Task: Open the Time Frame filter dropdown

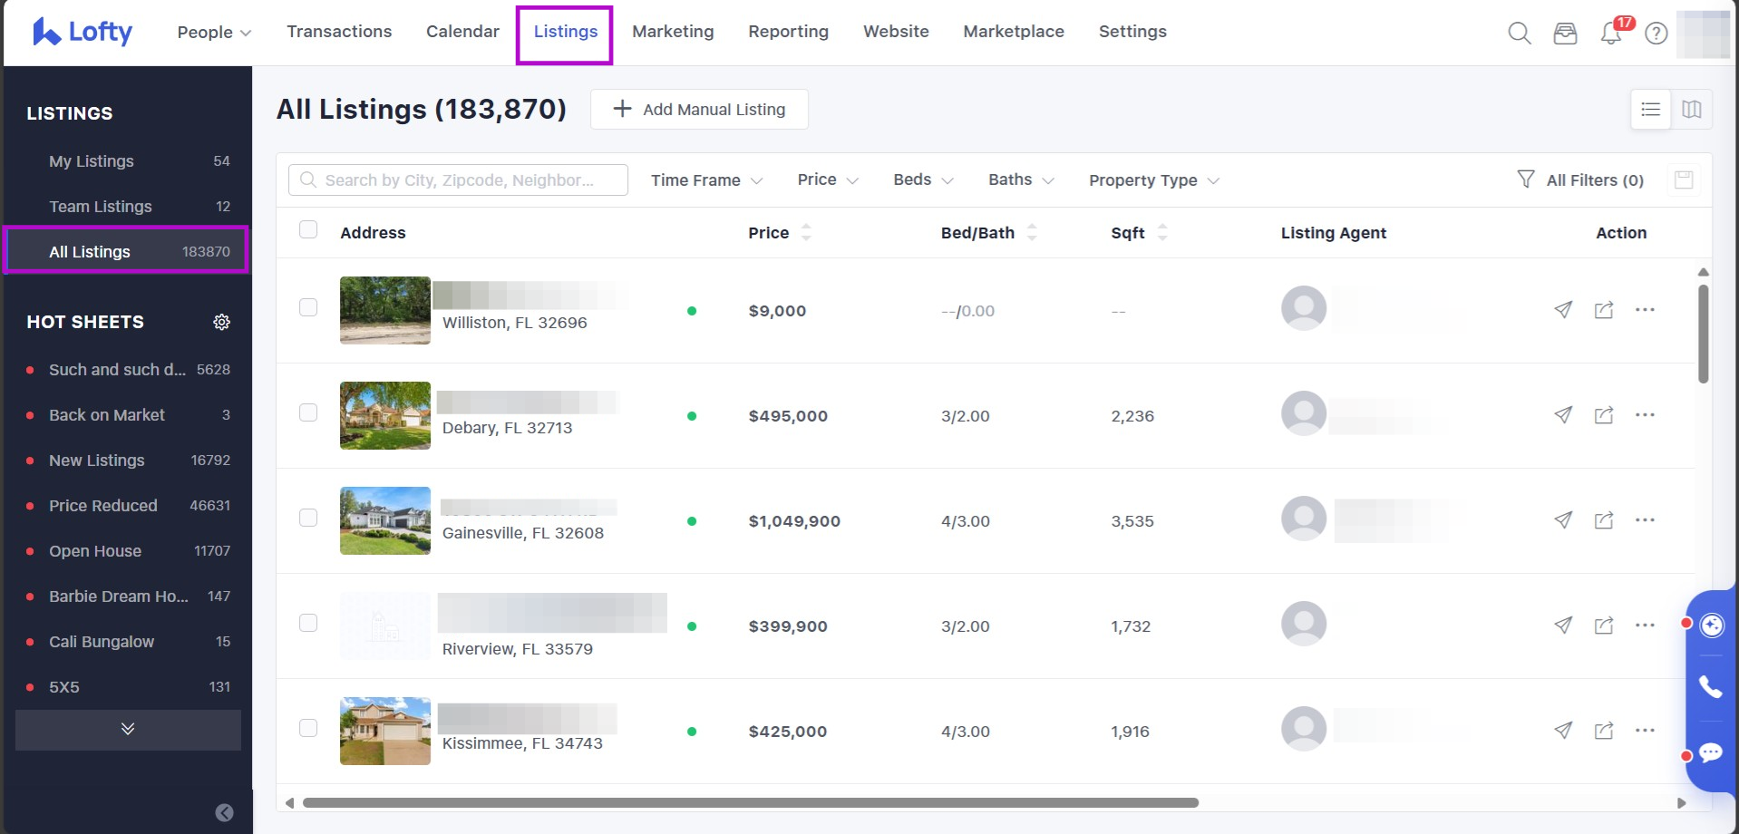Action: [x=705, y=180]
